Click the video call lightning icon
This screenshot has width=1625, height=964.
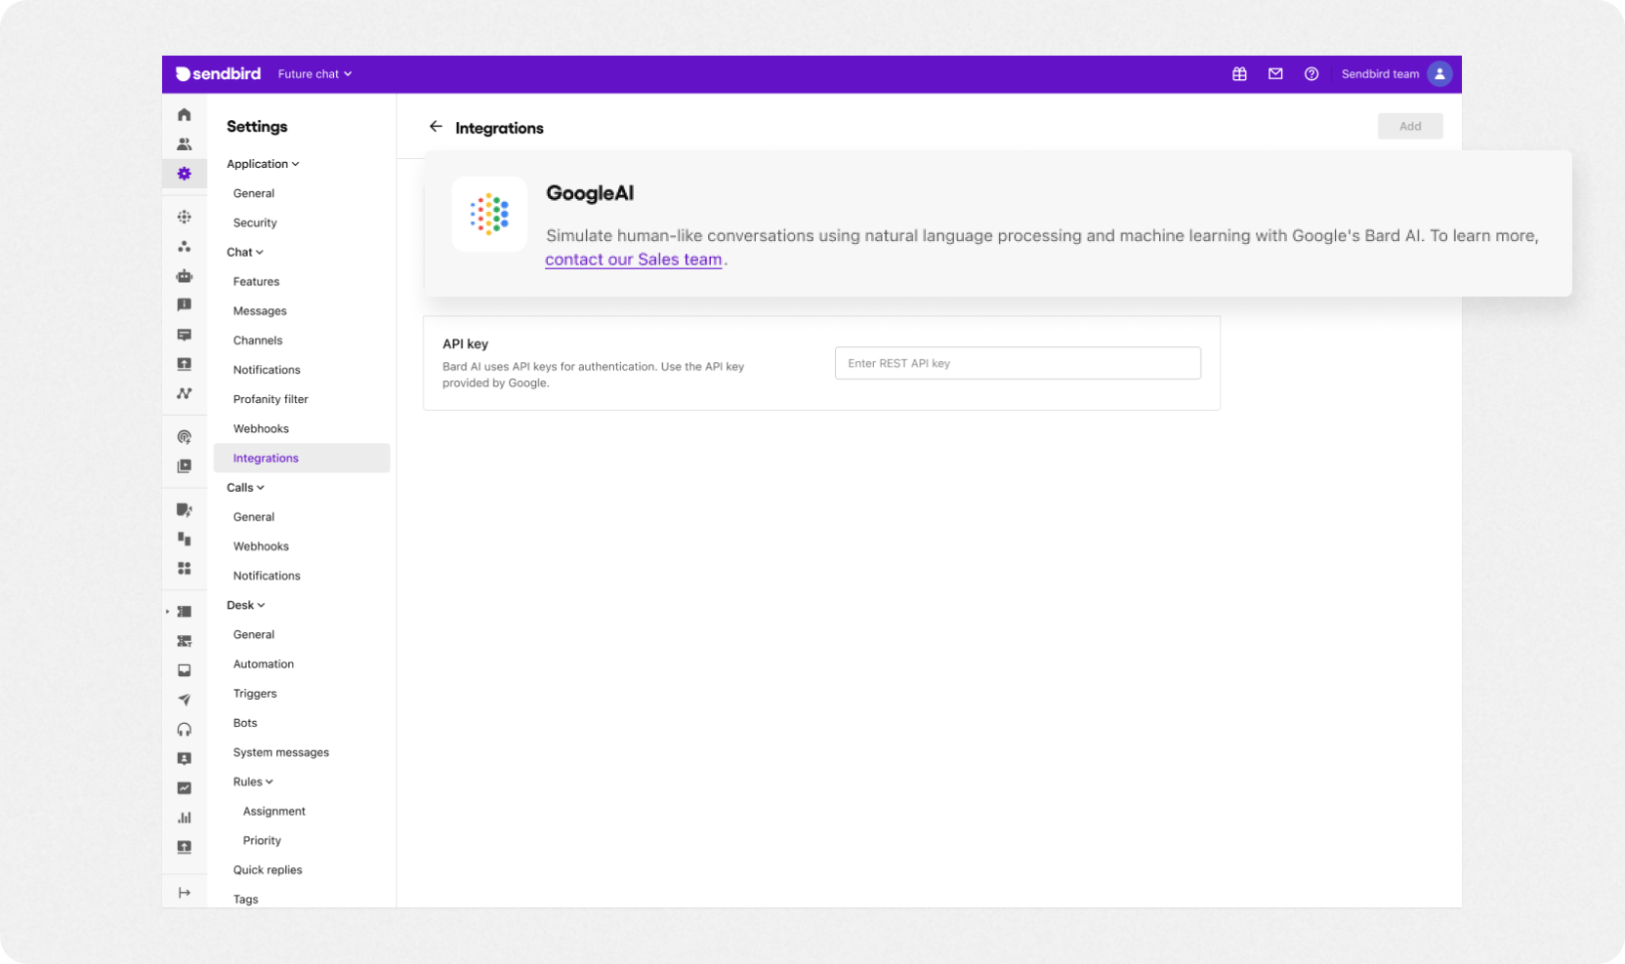coord(184,509)
